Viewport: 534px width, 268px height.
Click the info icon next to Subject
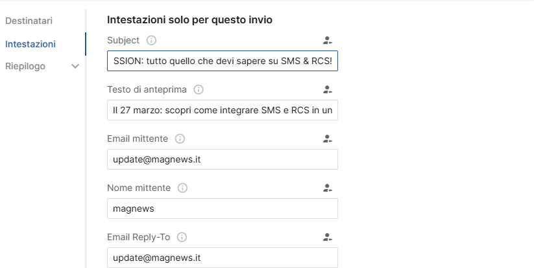point(151,40)
